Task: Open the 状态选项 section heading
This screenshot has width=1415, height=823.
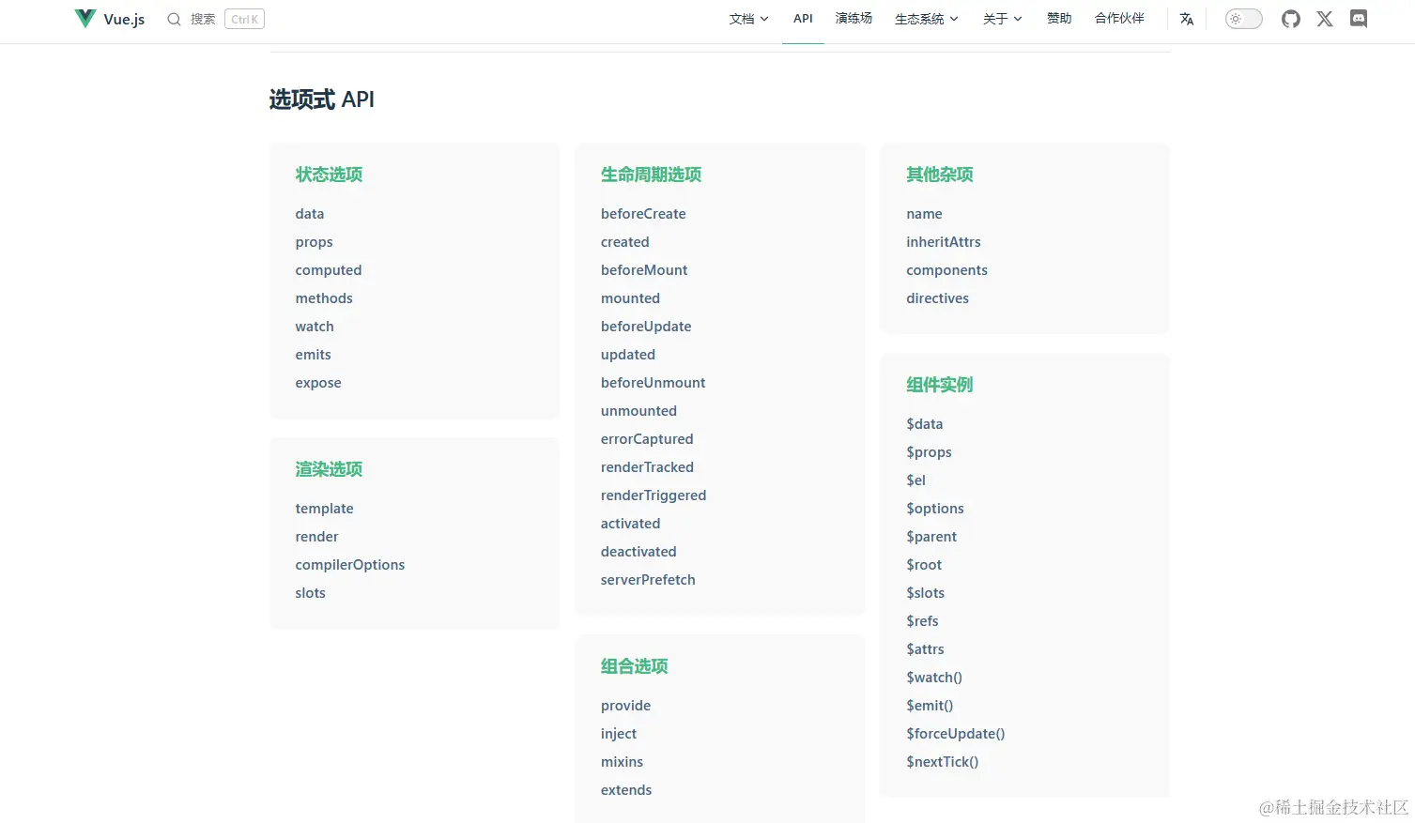Action: [x=329, y=175]
